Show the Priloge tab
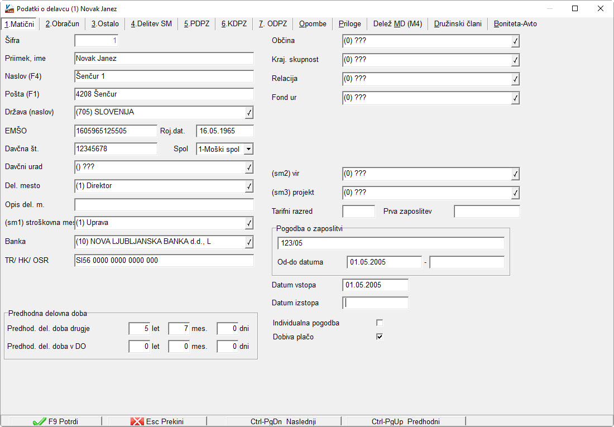614x427 pixels. click(349, 24)
